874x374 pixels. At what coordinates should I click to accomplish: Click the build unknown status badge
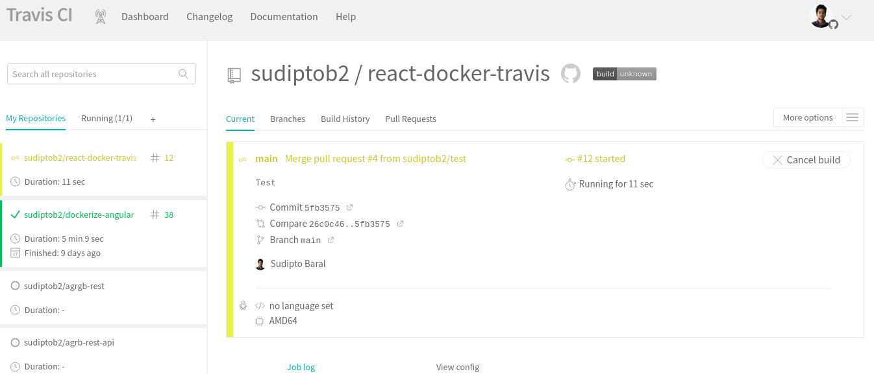[x=624, y=73]
